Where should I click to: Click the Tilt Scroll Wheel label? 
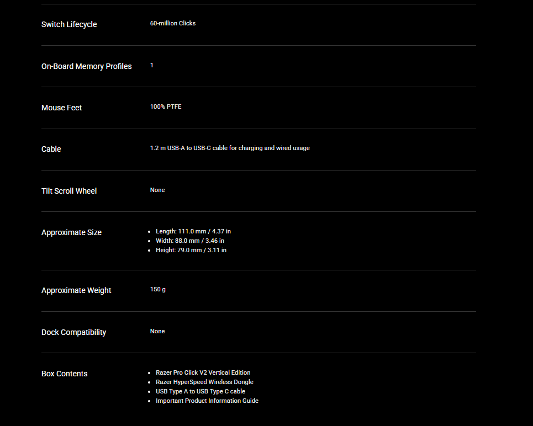coord(69,191)
